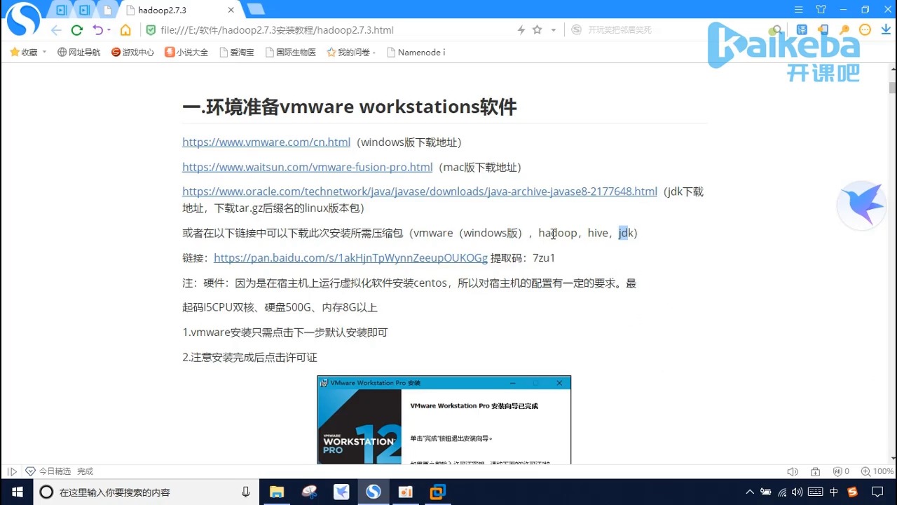
Task: Click the lightning speed-mode icon
Action: (x=521, y=30)
